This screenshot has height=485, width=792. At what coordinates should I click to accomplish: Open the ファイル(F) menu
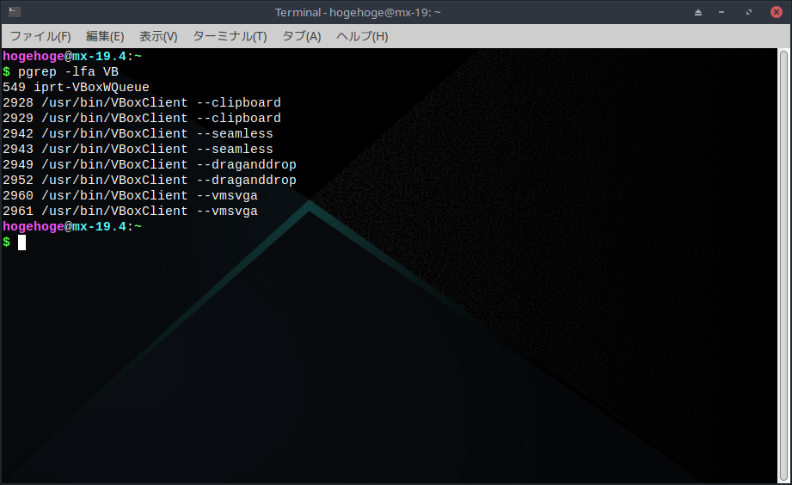tap(40, 36)
